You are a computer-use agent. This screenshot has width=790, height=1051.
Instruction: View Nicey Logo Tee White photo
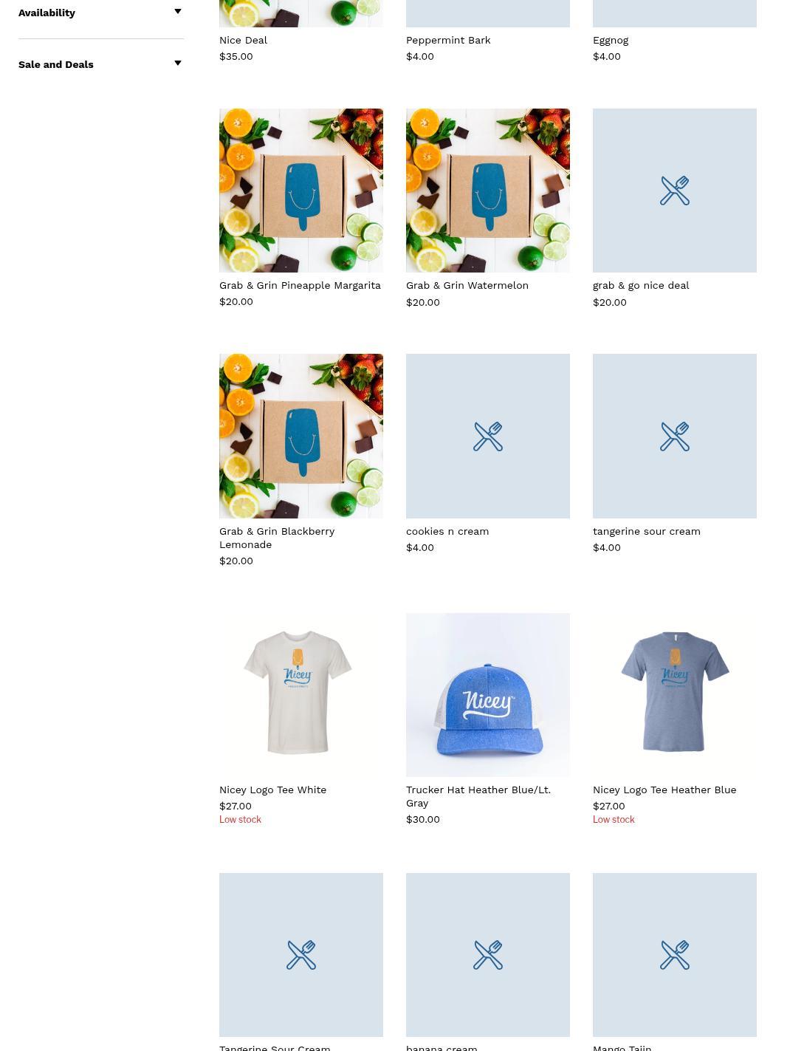[x=301, y=695]
